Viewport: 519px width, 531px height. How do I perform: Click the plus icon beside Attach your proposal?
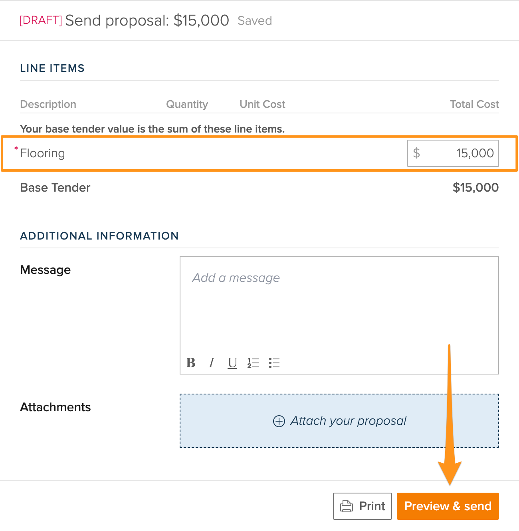click(x=279, y=421)
